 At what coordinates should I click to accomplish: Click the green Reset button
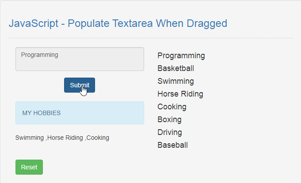(x=29, y=167)
